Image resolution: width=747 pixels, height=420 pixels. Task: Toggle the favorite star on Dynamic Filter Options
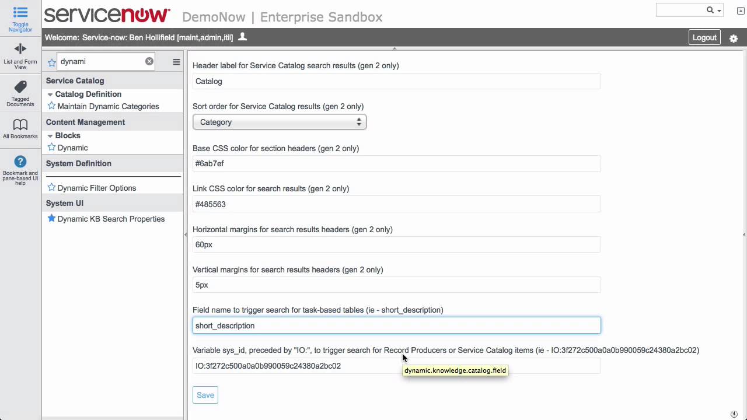click(x=51, y=188)
